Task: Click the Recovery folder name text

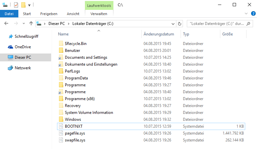Action: (x=73, y=106)
